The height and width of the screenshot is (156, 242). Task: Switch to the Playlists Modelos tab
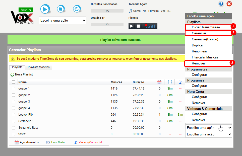tap(39, 67)
